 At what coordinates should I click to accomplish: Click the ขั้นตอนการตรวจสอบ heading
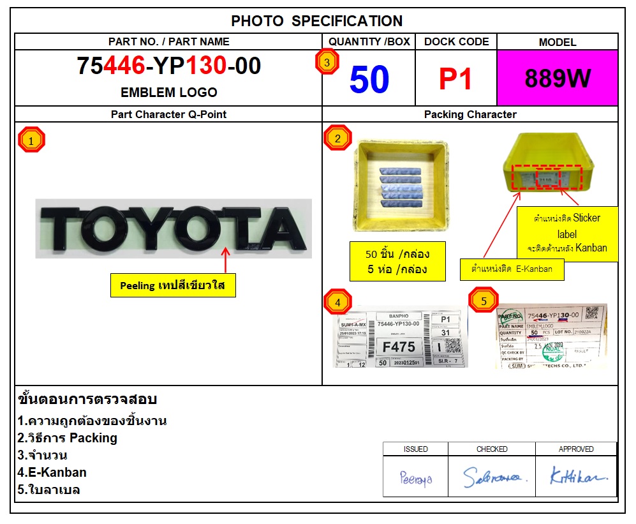[87, 398]
